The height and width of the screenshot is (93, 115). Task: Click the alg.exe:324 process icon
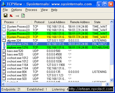point(4,40)
